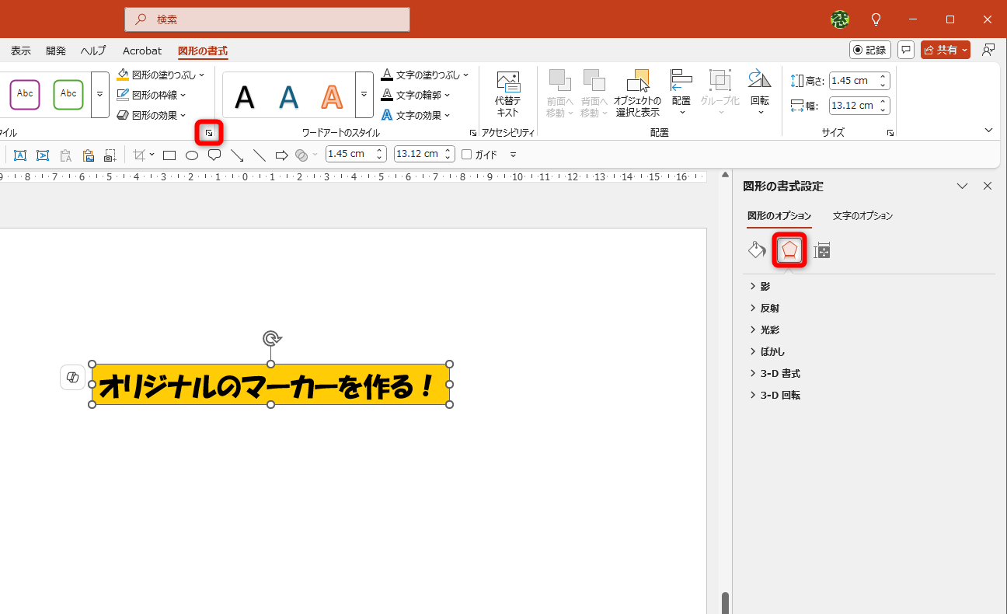
Task: Select the 効果 pentagon icon in format pane
Action: (x=789, y=250)
